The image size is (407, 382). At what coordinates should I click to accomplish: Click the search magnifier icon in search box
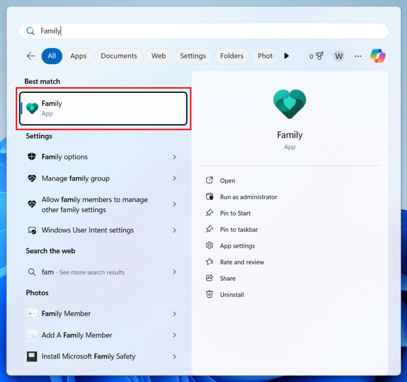tap(30, 31)
